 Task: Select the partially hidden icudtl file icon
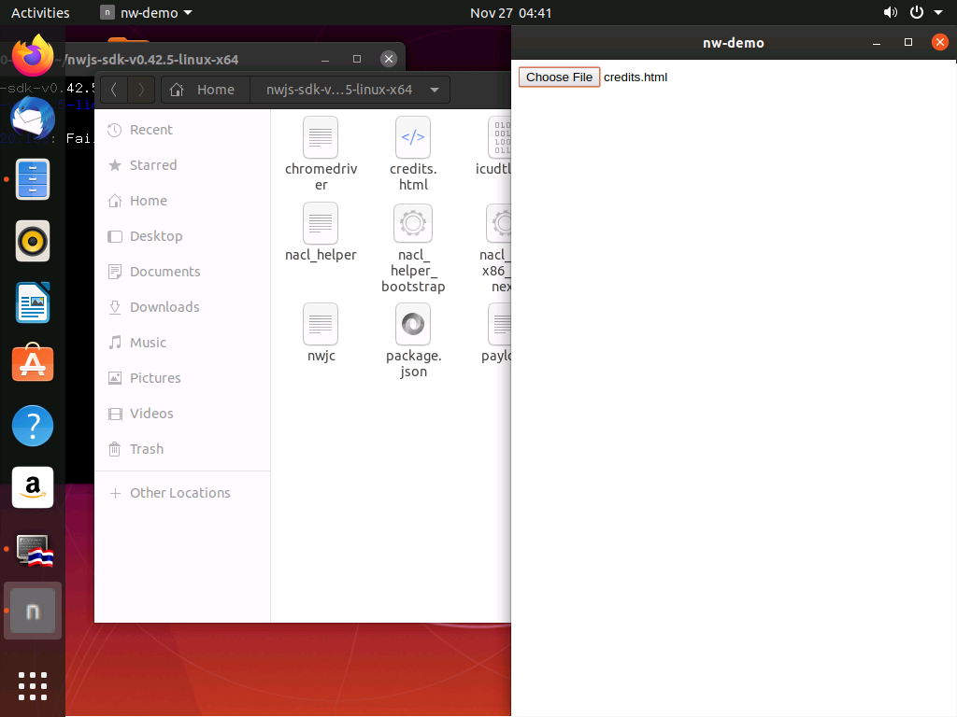coord(499,137)
